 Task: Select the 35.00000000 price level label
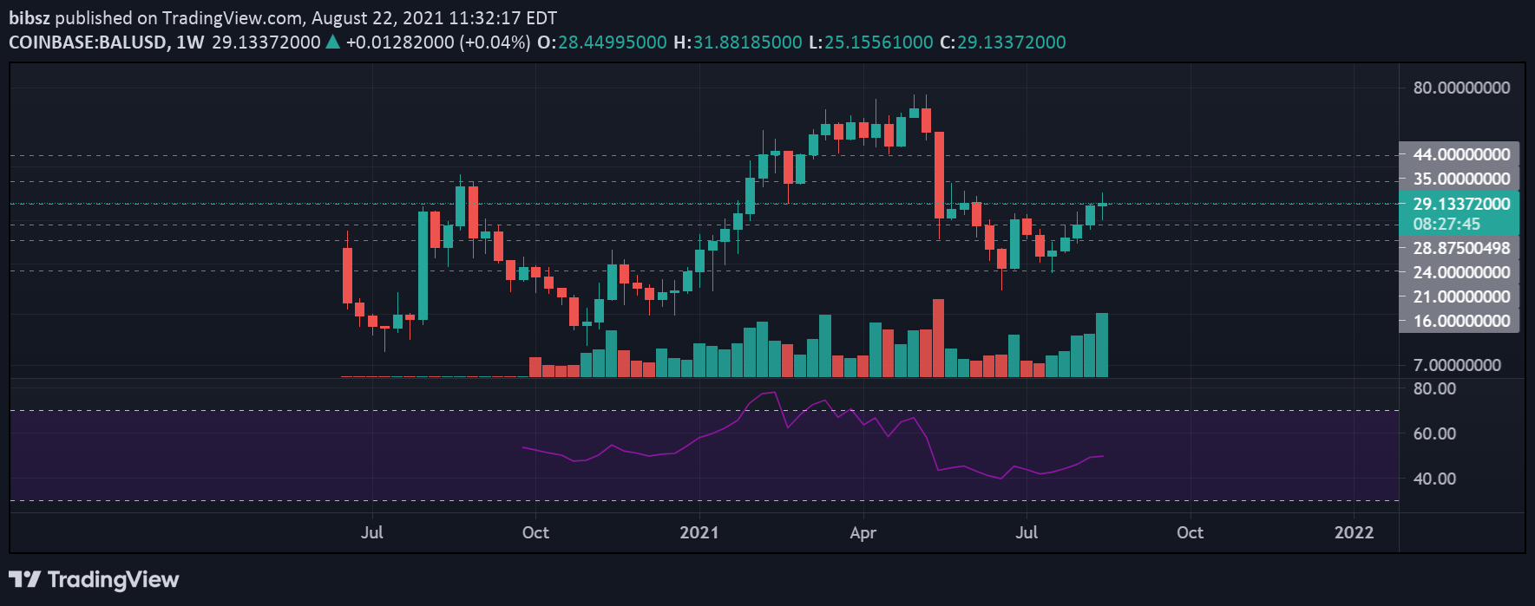tap(1461, 179)
